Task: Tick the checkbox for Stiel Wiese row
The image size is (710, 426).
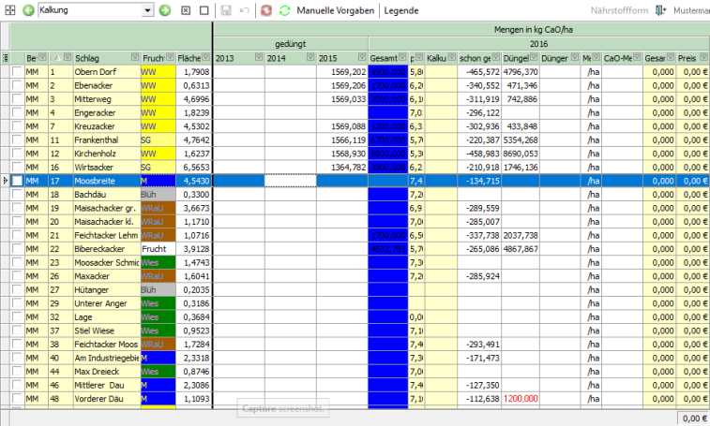Action: (x=17, y=331)
